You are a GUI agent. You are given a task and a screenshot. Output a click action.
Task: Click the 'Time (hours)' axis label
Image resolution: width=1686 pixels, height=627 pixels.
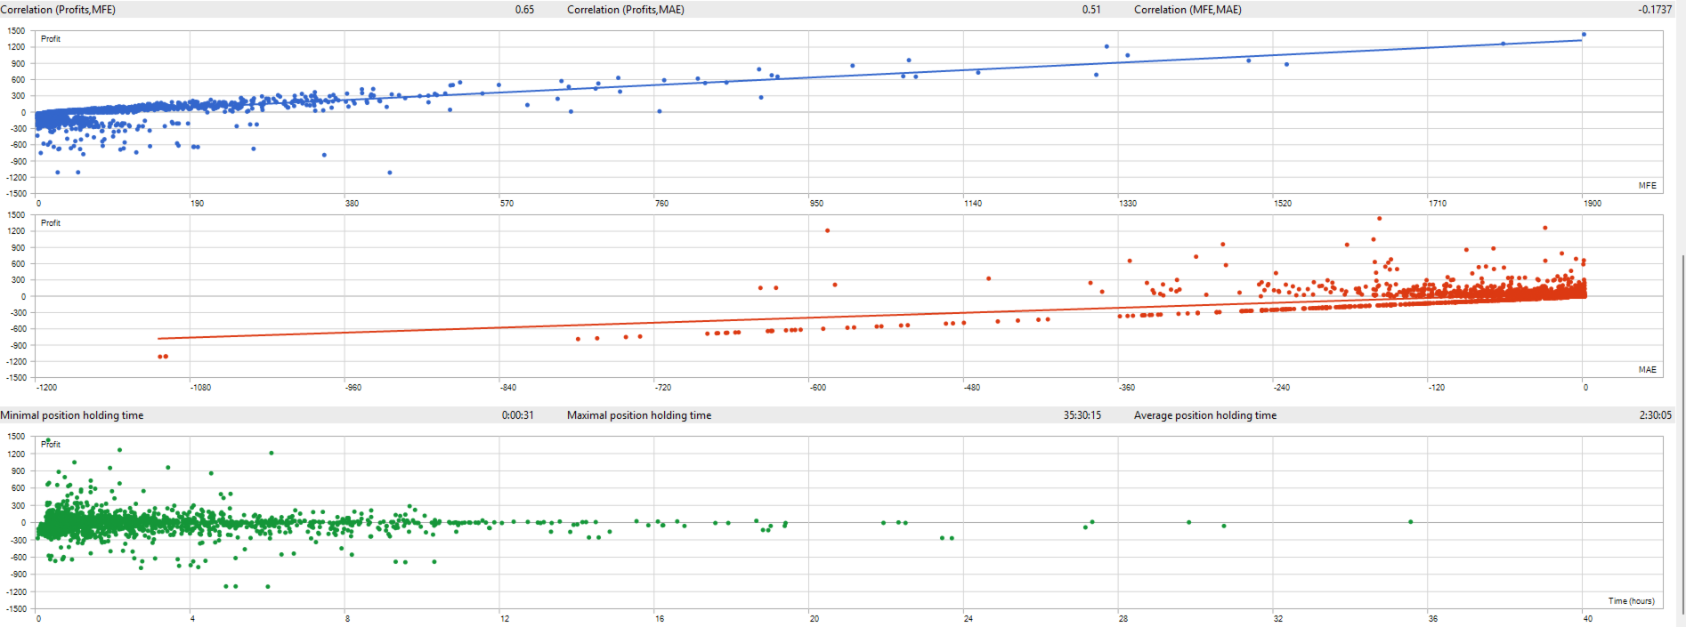pyautogui.click(x=1632, y=601)
